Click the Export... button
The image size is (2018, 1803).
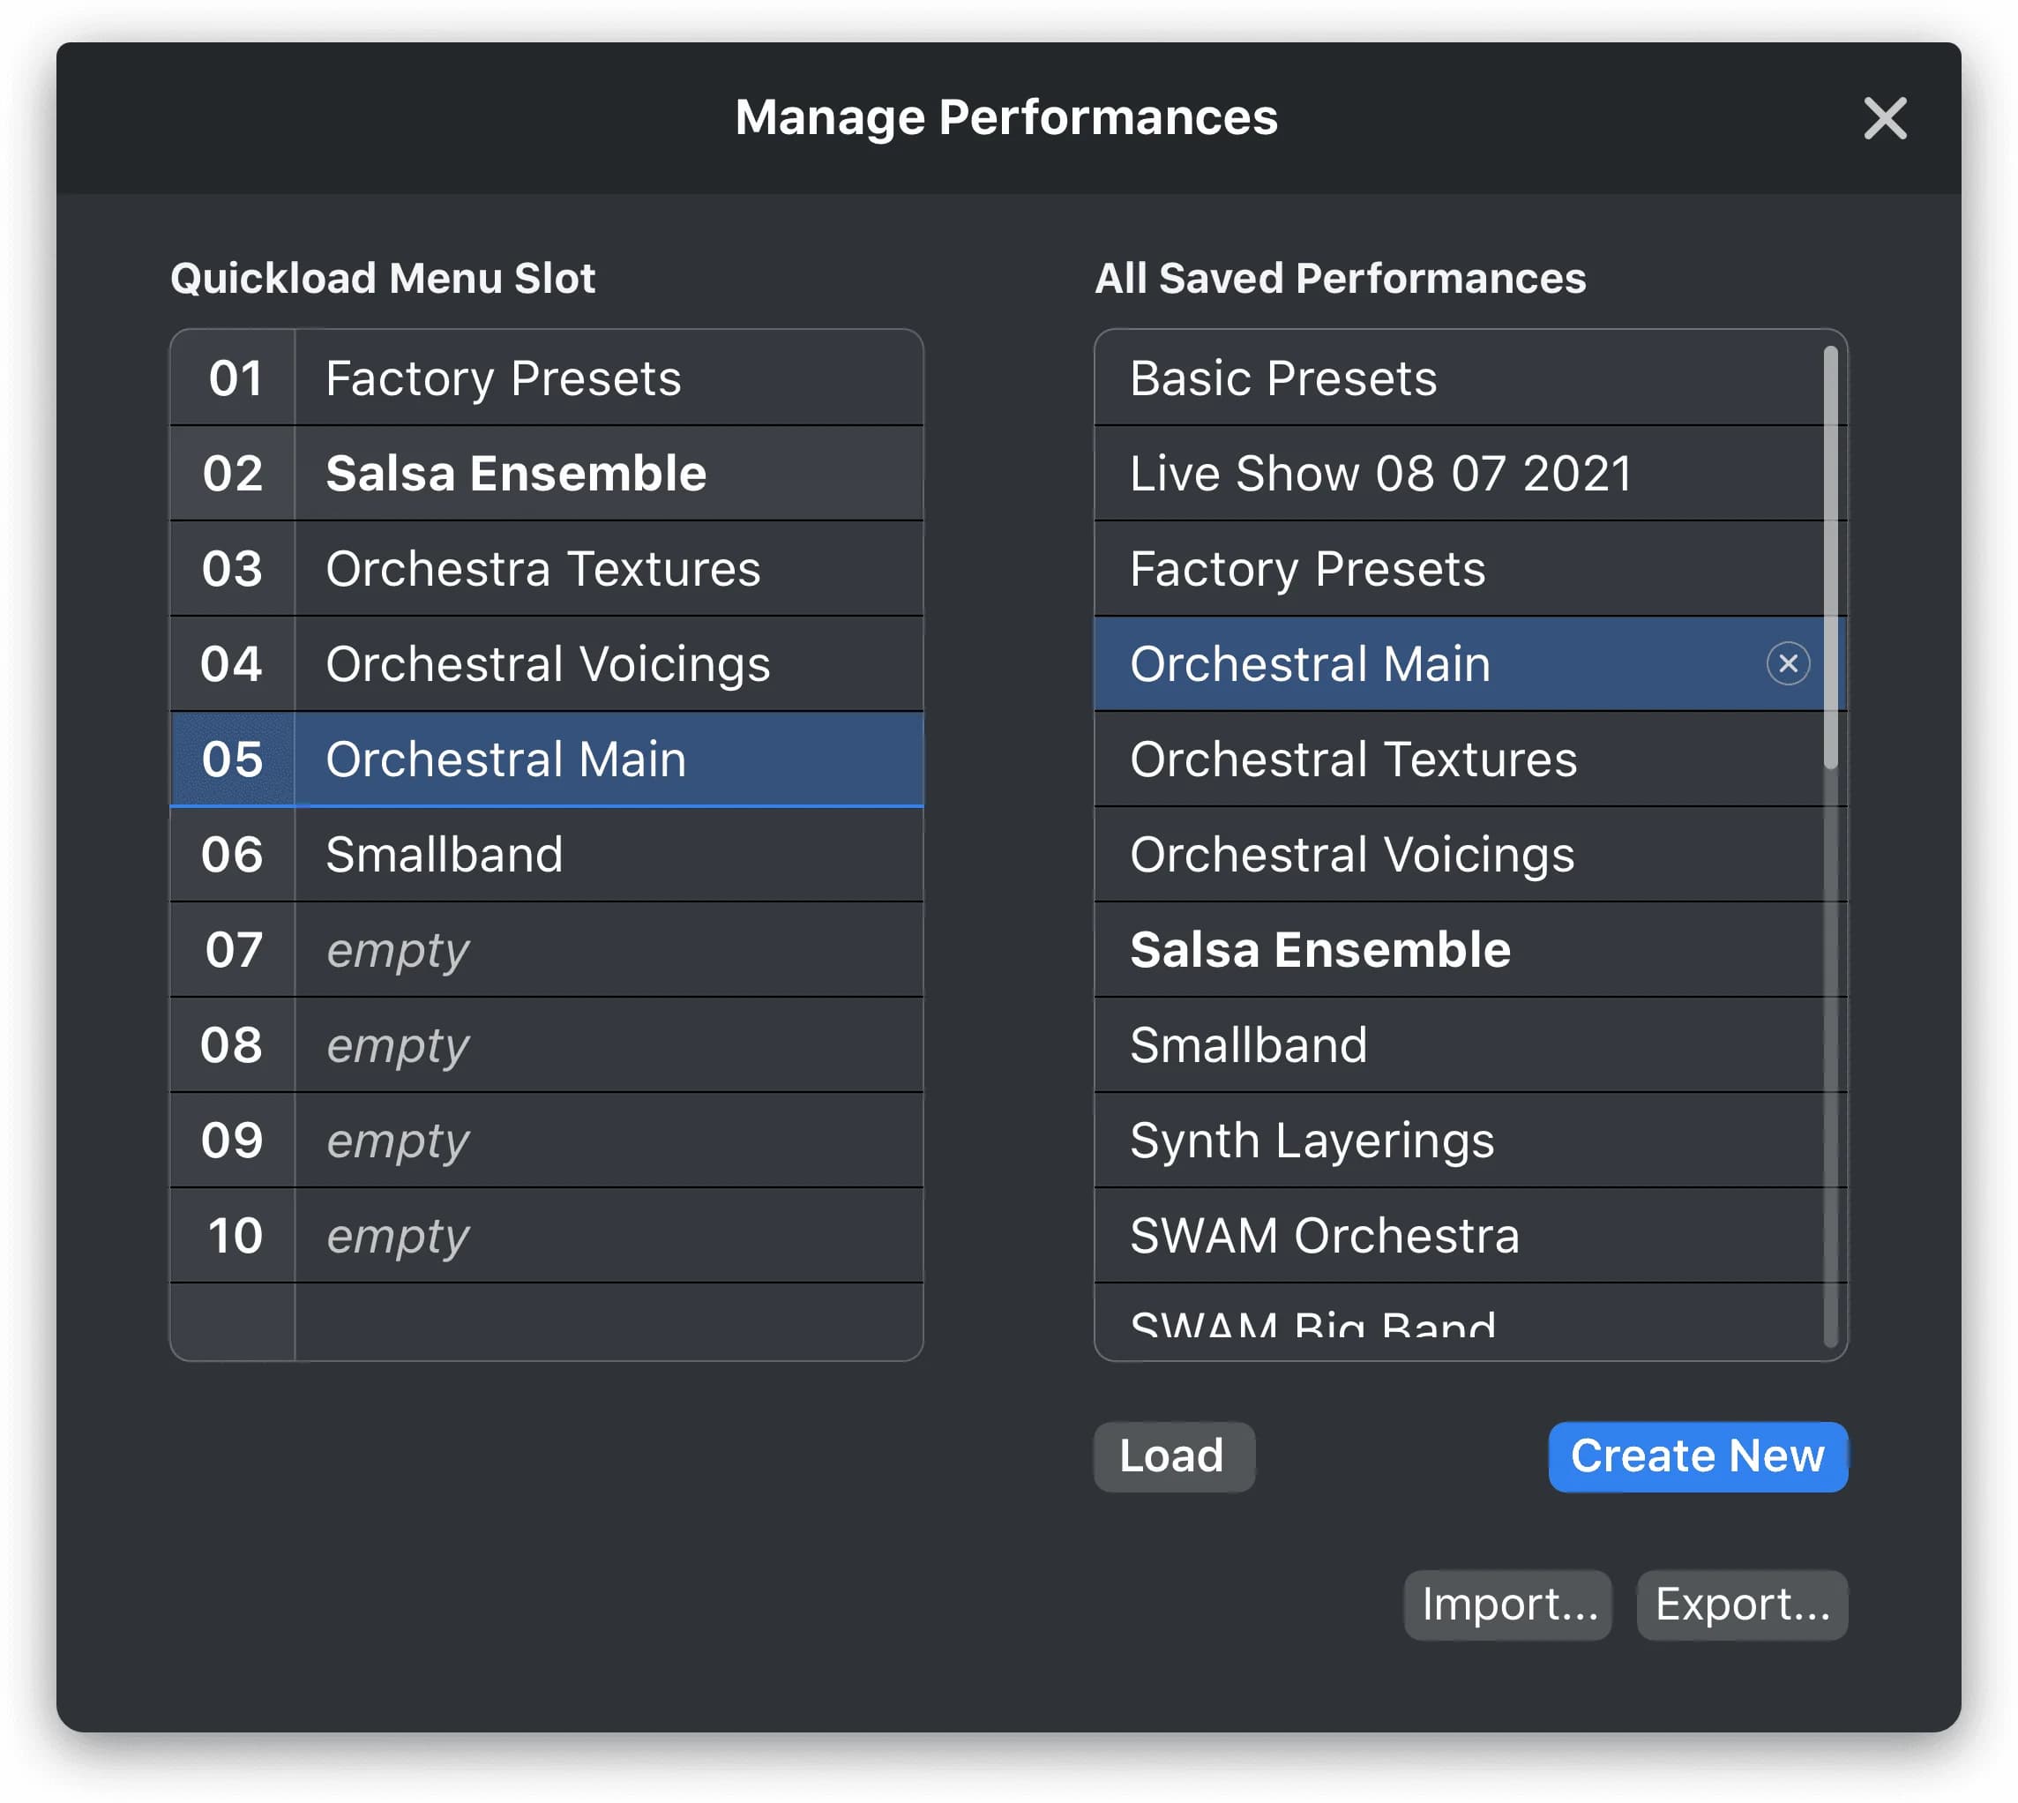(1740, 1605)
